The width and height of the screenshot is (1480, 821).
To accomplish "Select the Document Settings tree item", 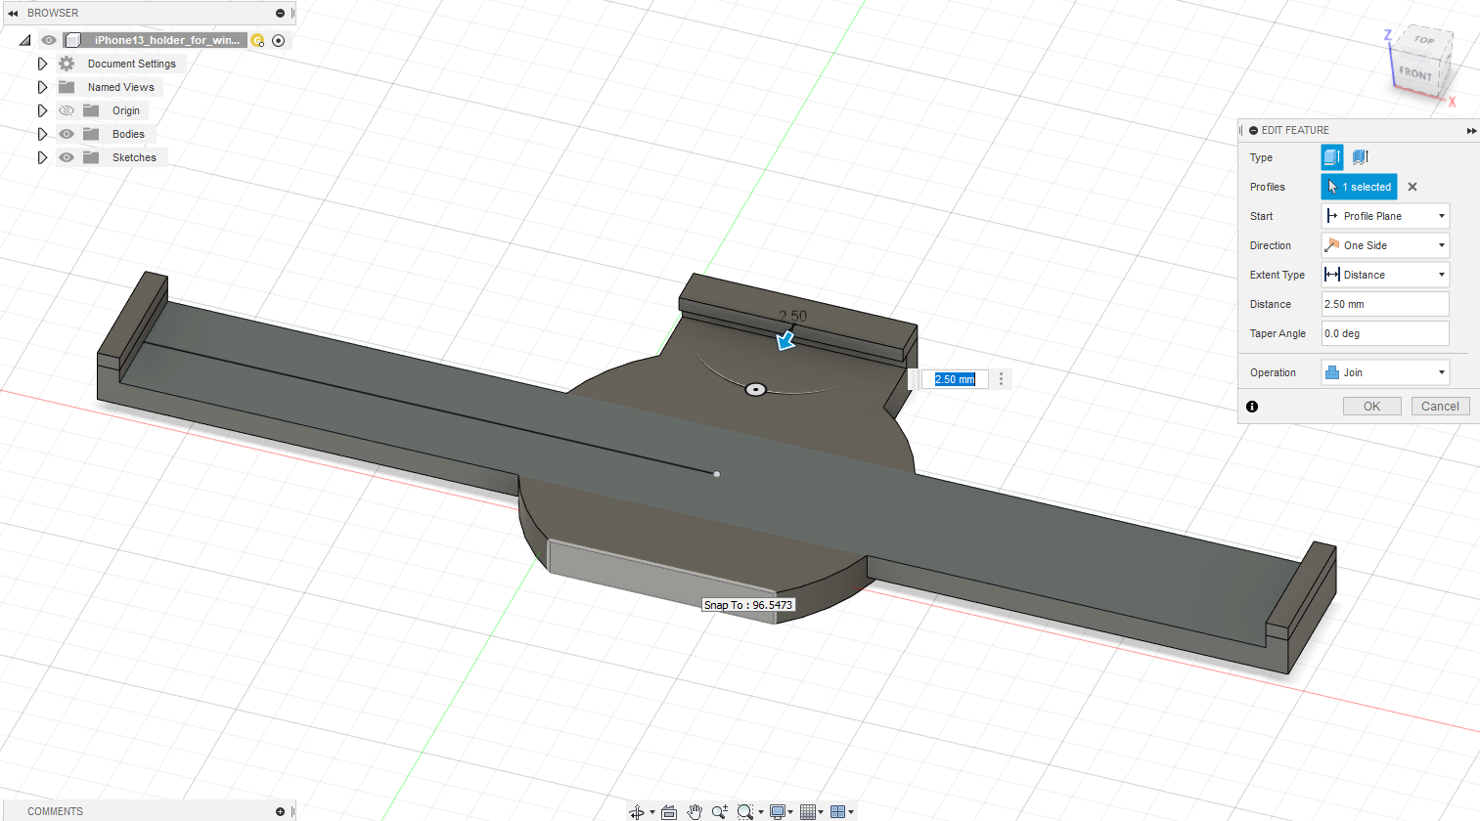I will tap(132, 64).
